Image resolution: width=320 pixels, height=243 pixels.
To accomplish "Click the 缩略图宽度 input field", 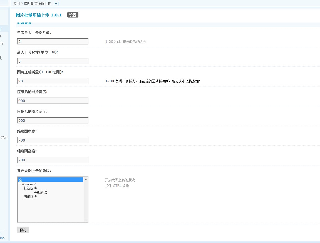I will [53, 140].
